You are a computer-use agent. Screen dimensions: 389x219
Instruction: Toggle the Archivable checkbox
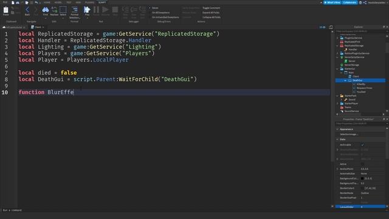pos(362,145)
